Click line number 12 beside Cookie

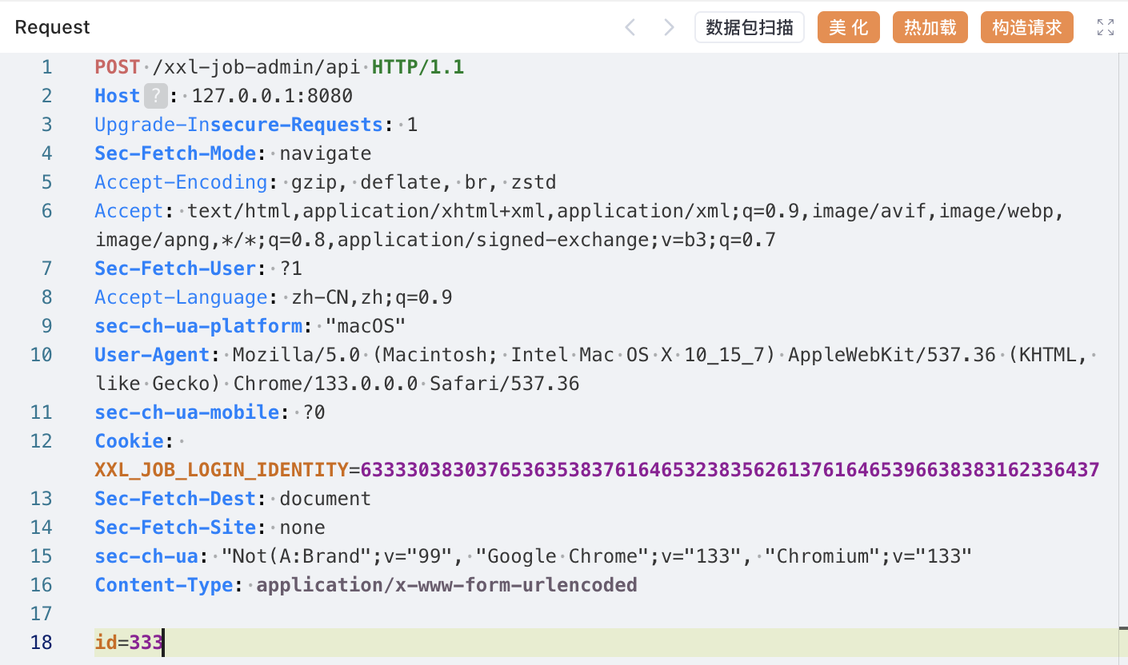(42, 441)
